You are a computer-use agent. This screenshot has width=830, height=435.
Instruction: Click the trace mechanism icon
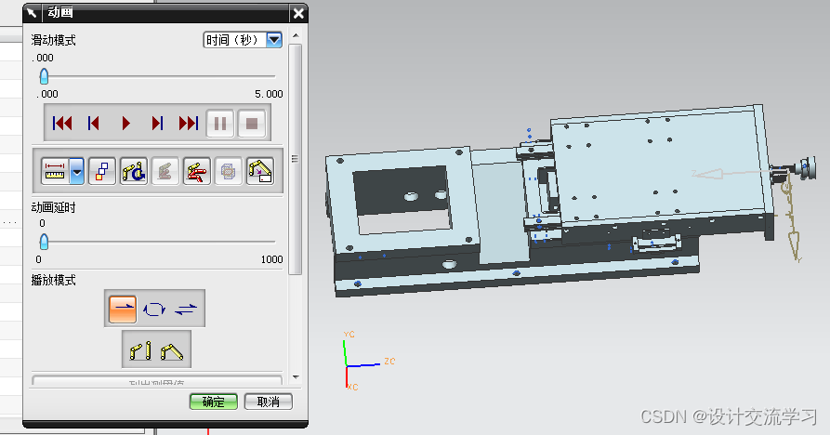click(x=134, y=171)
